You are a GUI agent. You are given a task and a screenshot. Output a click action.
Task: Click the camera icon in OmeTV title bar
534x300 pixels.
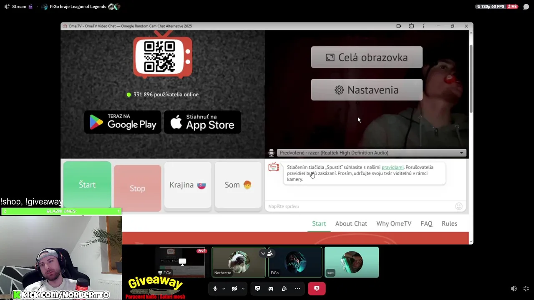pos(399,26)
